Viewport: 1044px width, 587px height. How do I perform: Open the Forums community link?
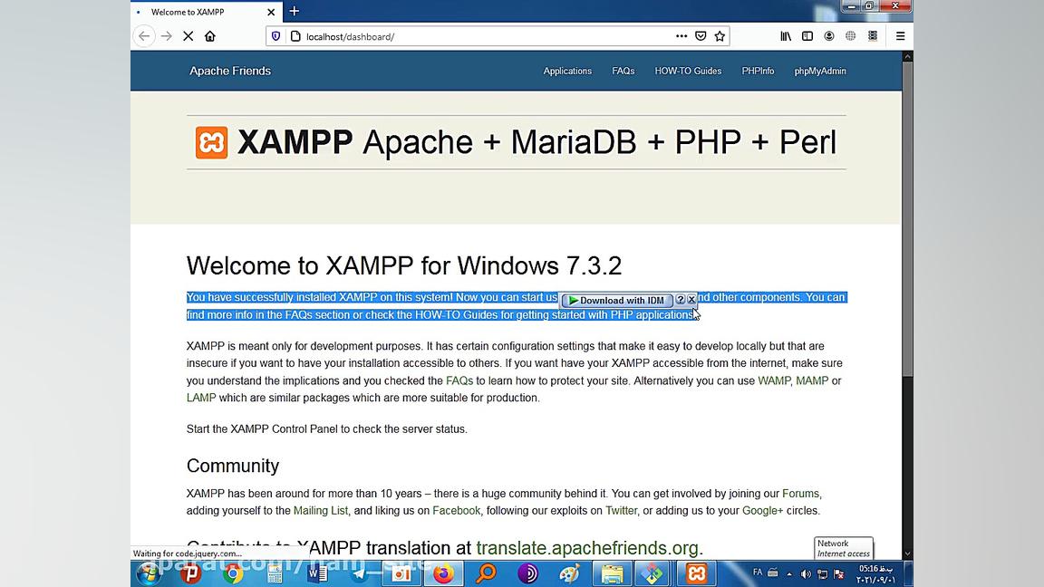point(800,494)
